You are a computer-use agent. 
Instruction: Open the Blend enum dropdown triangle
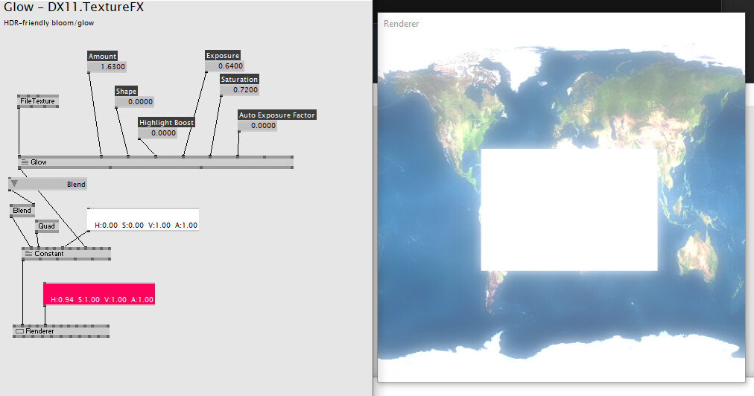point(14,184)
